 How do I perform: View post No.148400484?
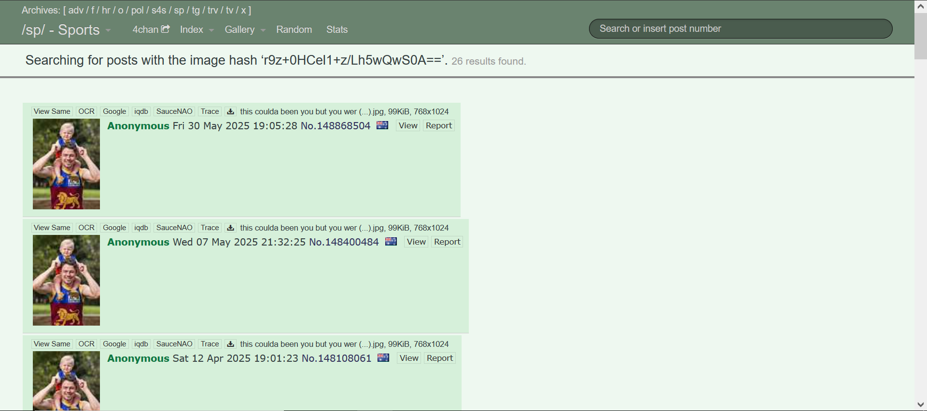tap(416, 242)
